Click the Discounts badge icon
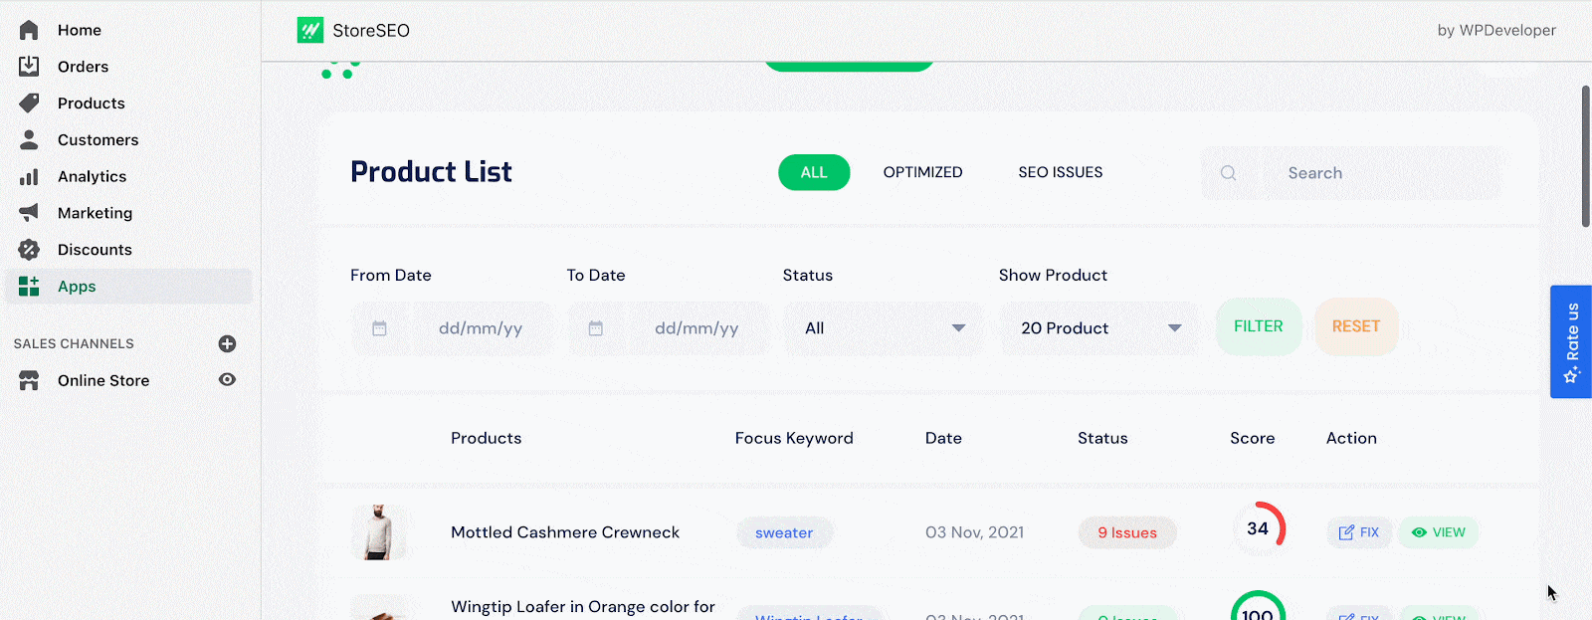The width and height of the screenshot is (1592, 620). pyautogui.click(x=29, y=249)
